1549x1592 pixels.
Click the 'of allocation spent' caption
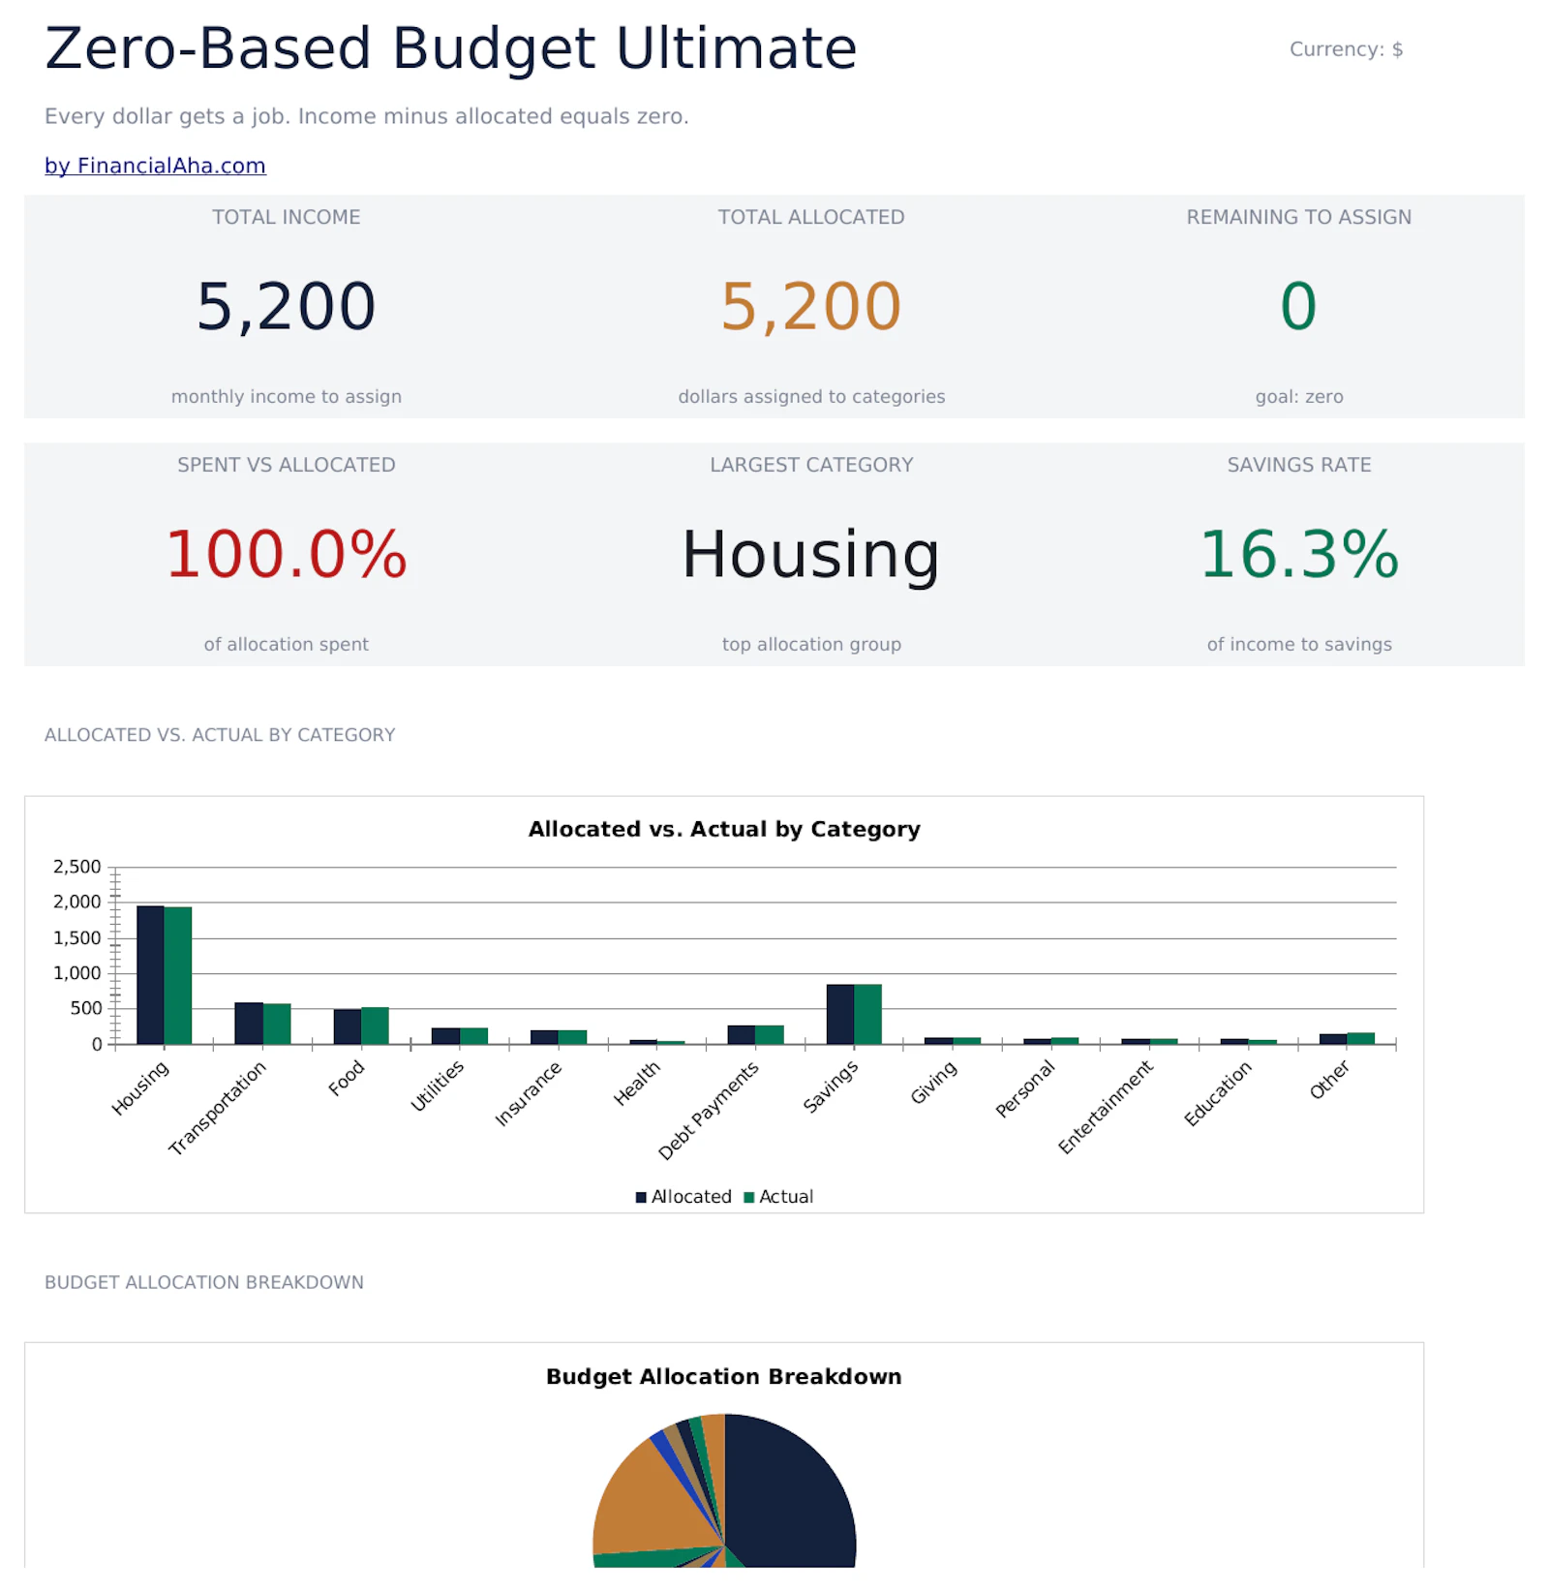(x=287, y=644)
